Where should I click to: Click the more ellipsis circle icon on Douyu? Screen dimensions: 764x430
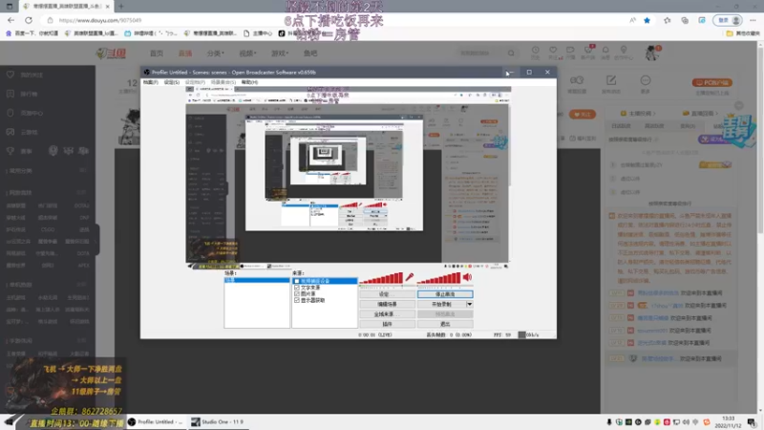tap(646, 80)
